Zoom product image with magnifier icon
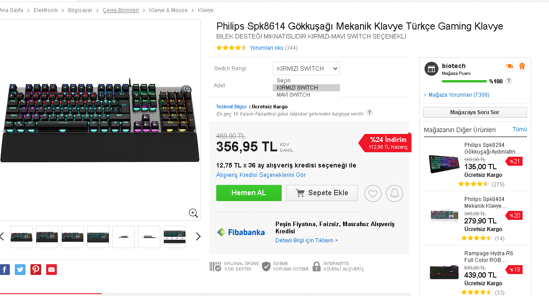549x296 pixels. click(193, 213)
